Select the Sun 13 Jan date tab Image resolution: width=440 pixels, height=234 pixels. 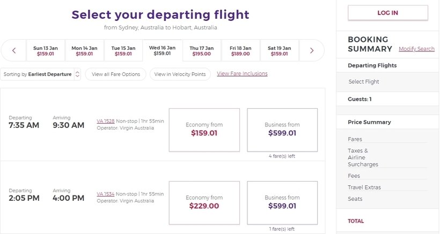[x=46, y=50]
